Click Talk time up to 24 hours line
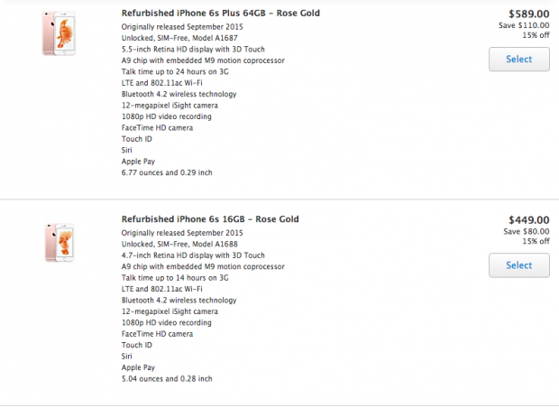 [175, 71]
